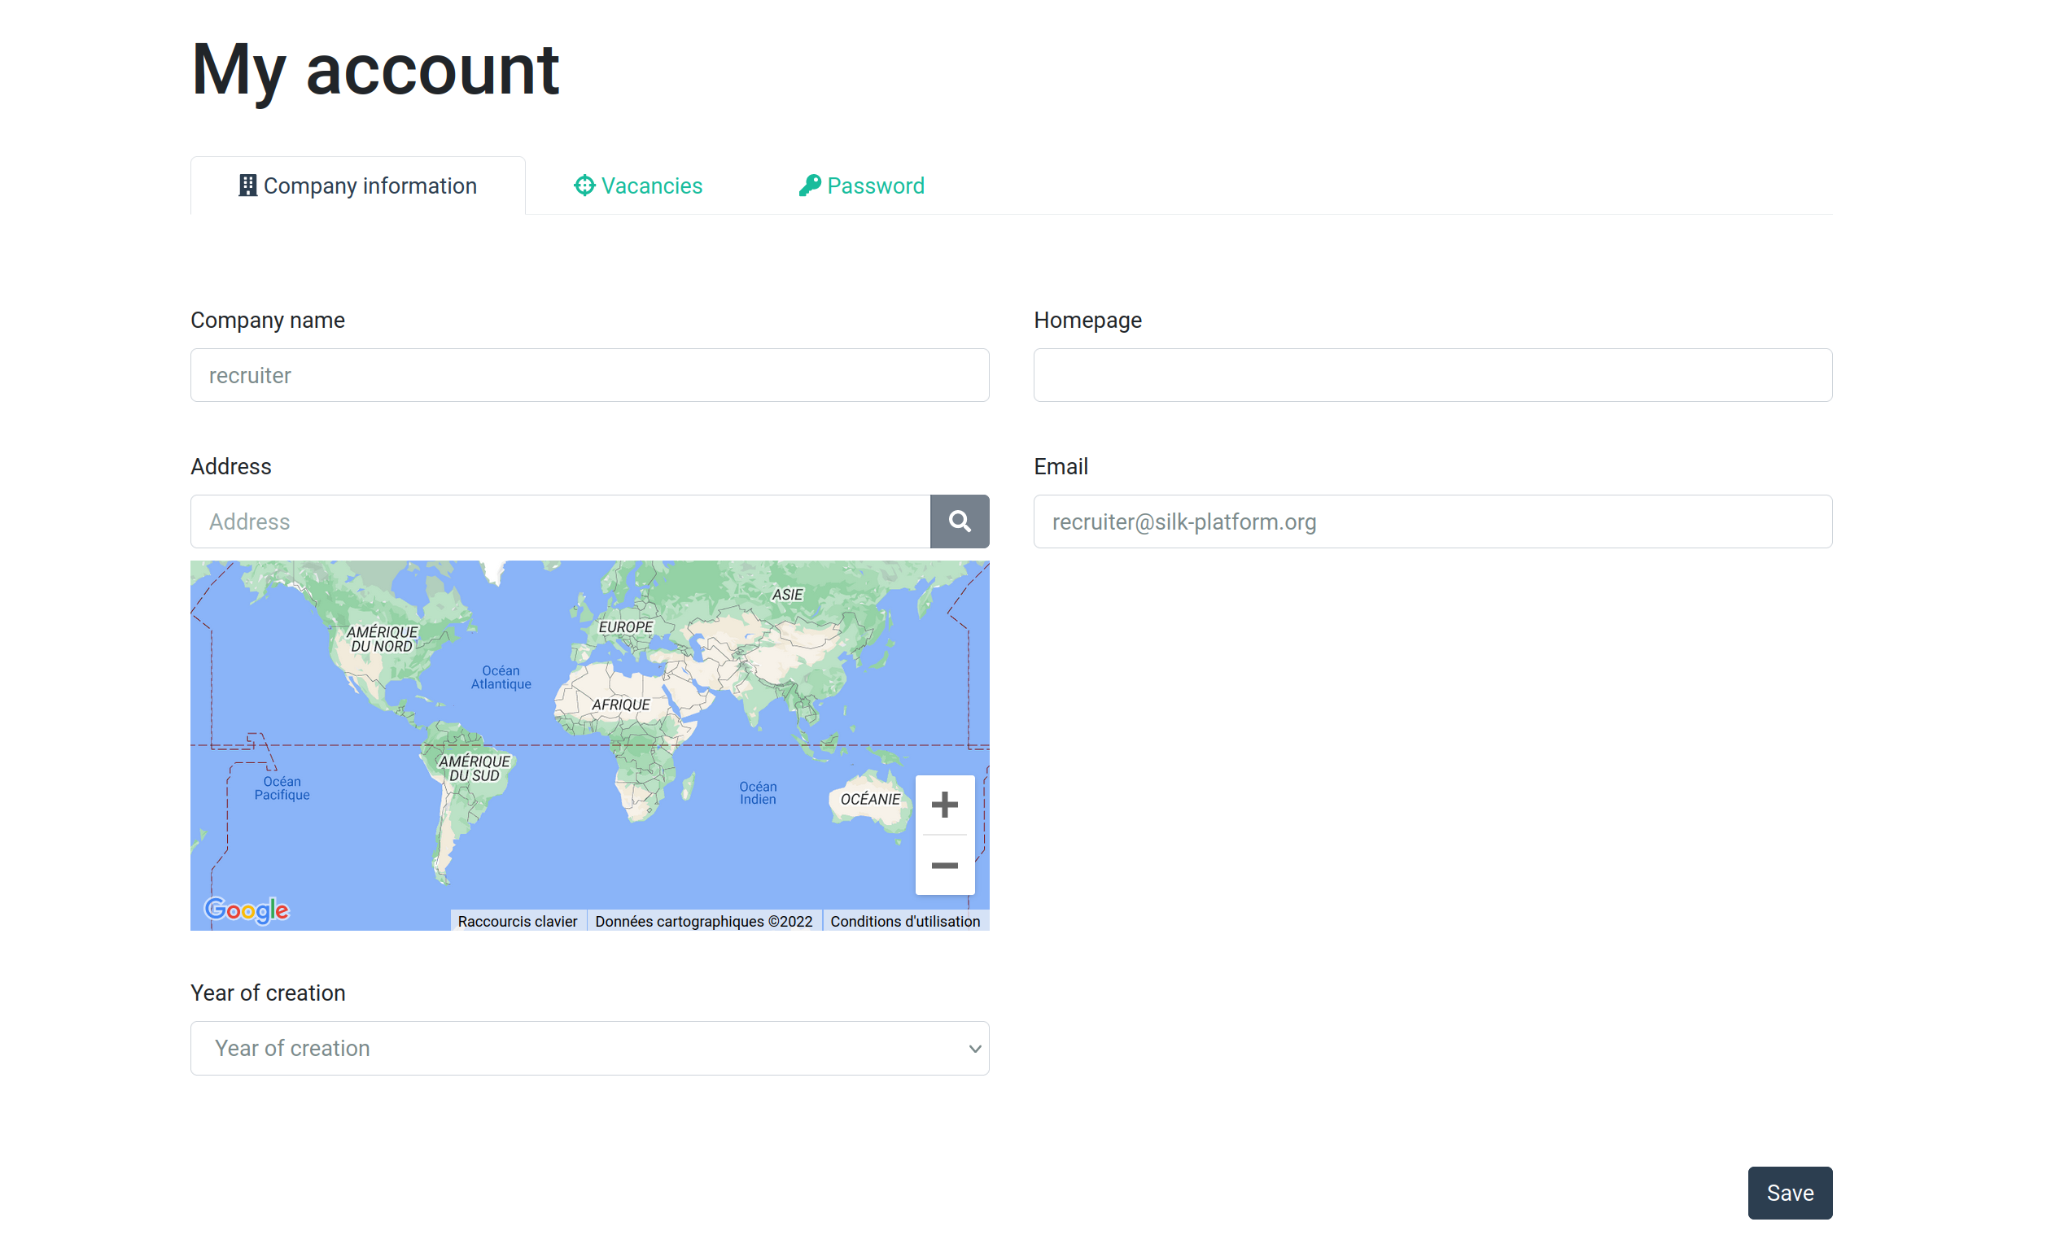The width and height of the screenshot is (2060, 1235).
Task: Open the Year of creation dropdown
Action: pyautogui.click(x=588, y=1049)
